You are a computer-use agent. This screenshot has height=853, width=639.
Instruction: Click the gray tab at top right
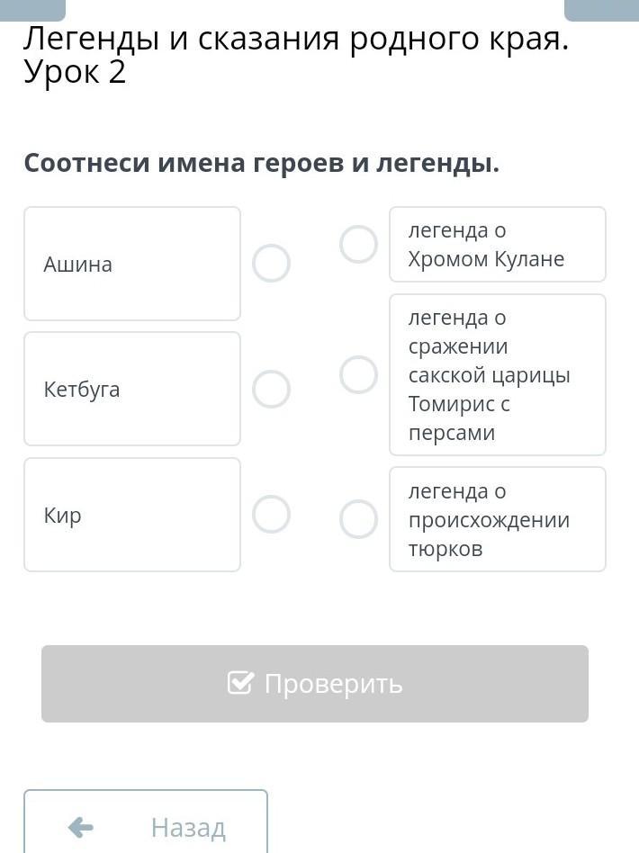tap(601, 9)
